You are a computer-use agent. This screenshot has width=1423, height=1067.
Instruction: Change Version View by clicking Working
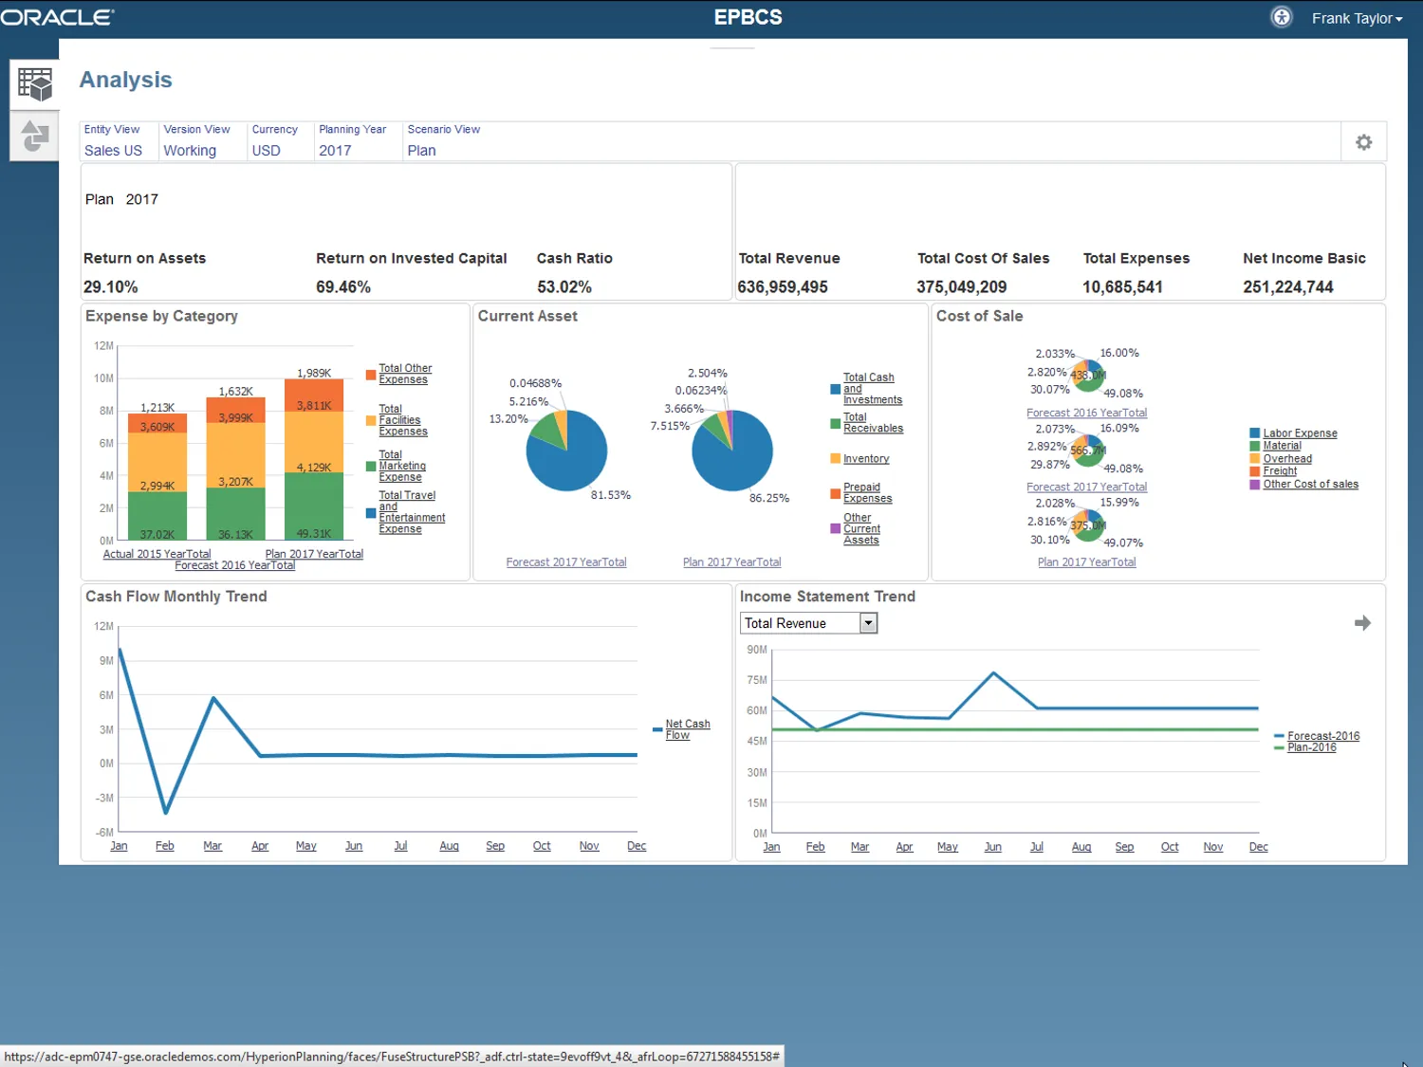tap(189, 150)
